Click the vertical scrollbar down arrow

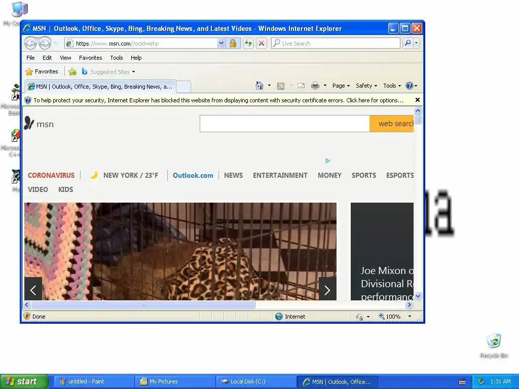(418, 296)
